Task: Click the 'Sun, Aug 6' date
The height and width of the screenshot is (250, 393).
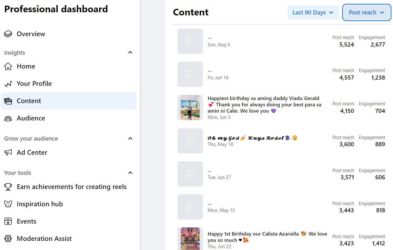Action: 219,45
